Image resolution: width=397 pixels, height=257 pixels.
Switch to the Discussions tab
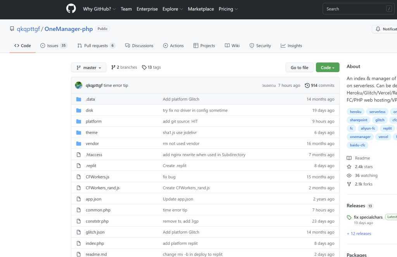point(139,46)
